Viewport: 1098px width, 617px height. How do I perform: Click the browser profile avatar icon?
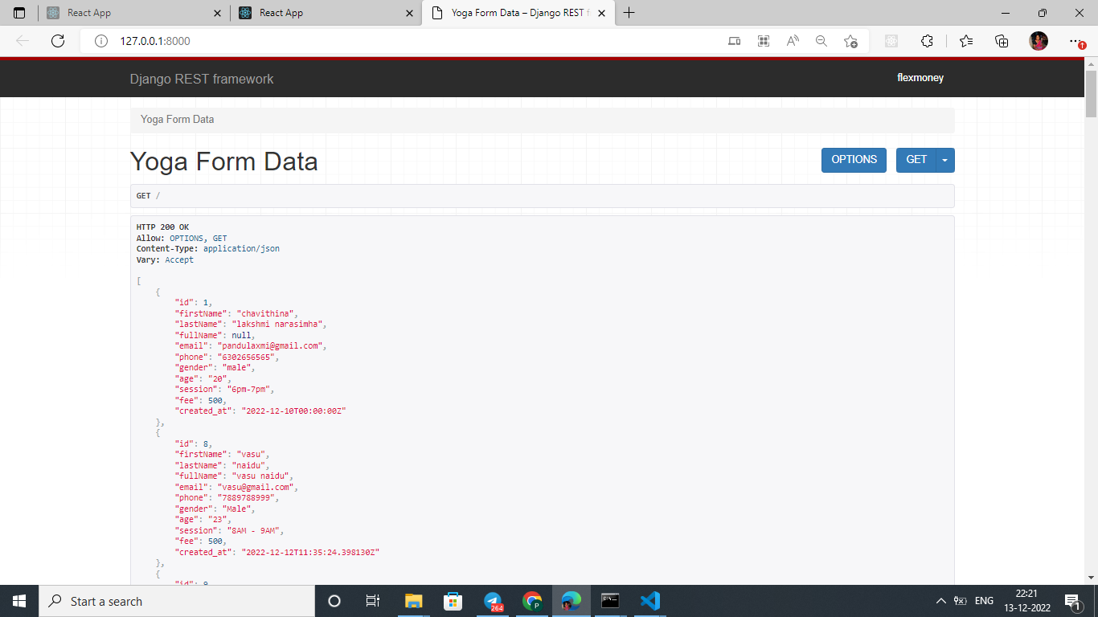coord(1038,41)
